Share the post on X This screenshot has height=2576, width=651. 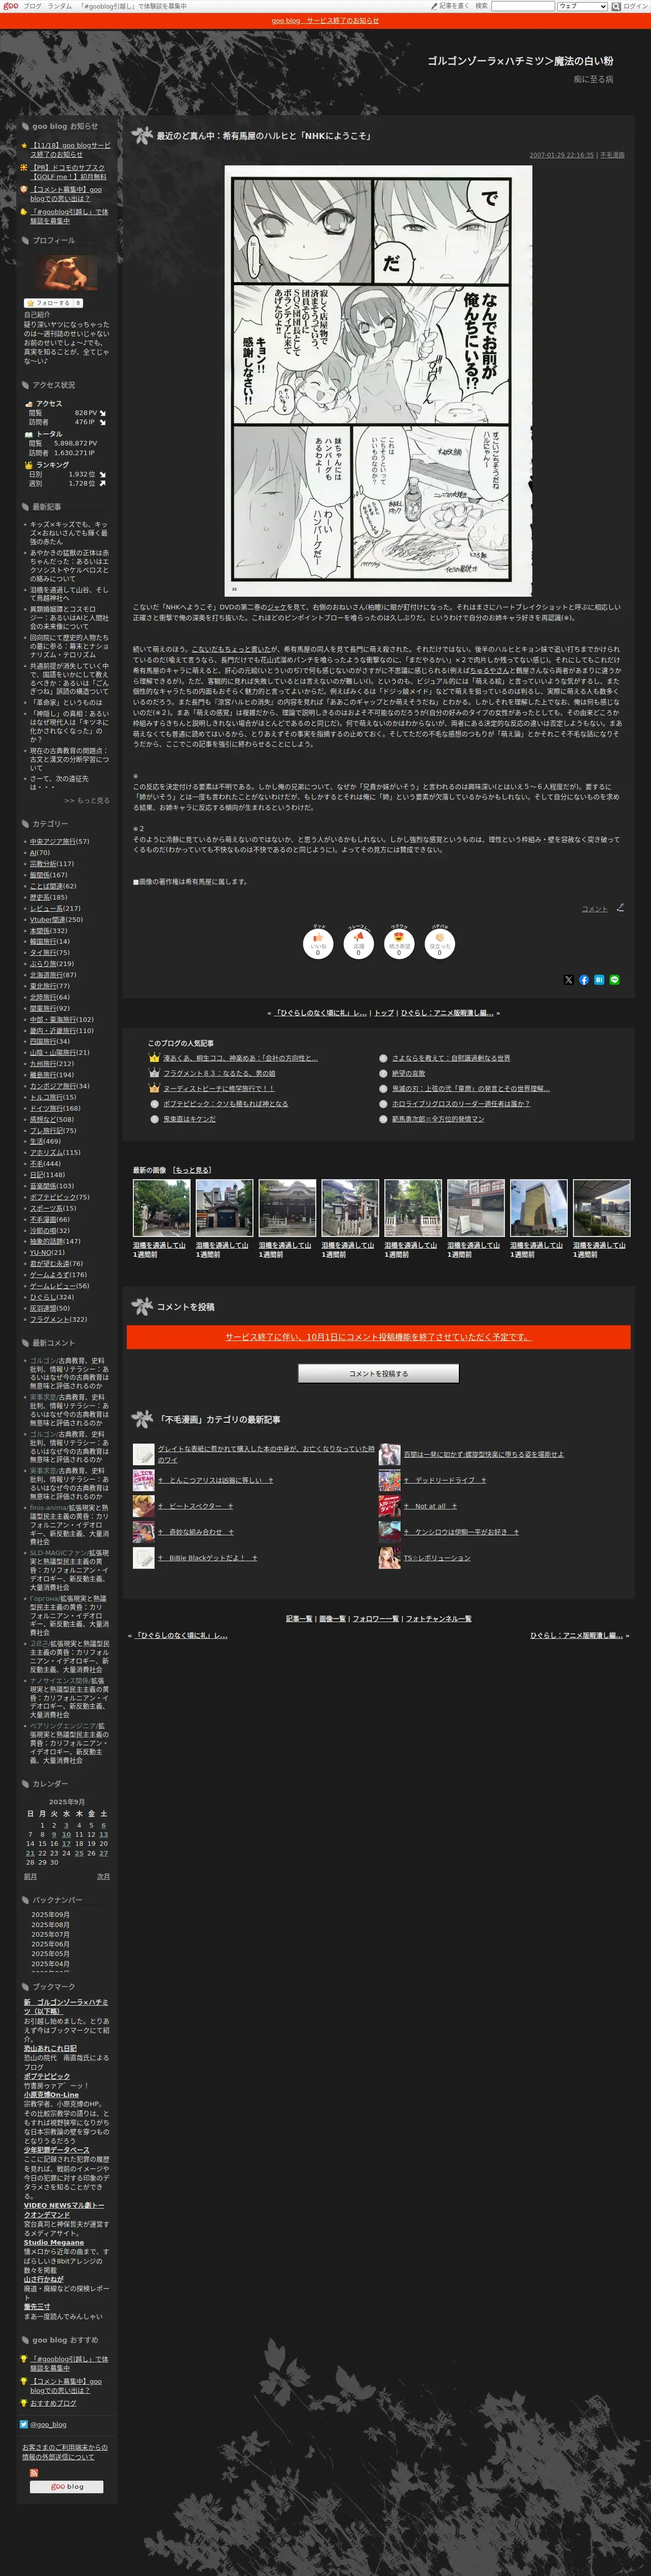click(569, 980)
